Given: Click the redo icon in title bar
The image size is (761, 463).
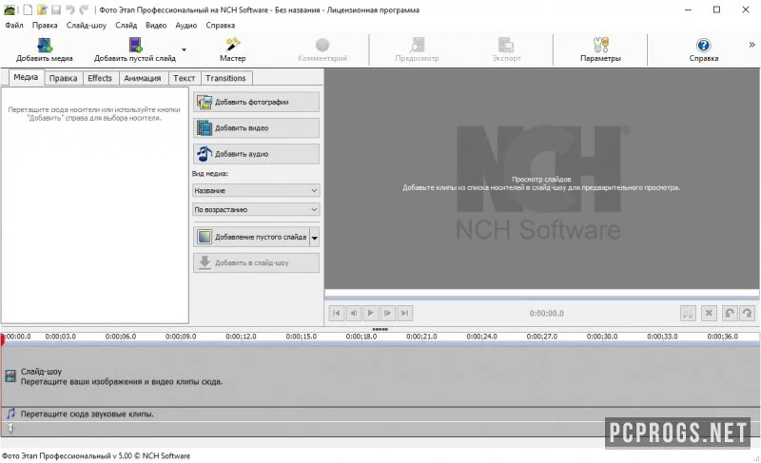Looking at the screenshot, I should 84,10.
